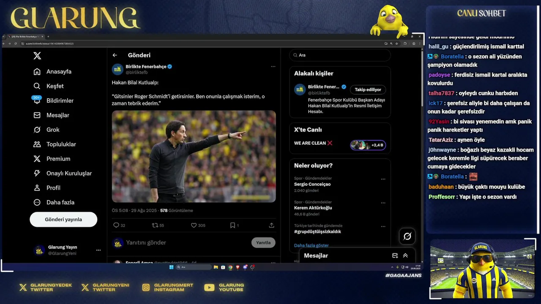The image size is (541, 304).
Task: Click the floating Grok button
Action: (x=407, y=236)
